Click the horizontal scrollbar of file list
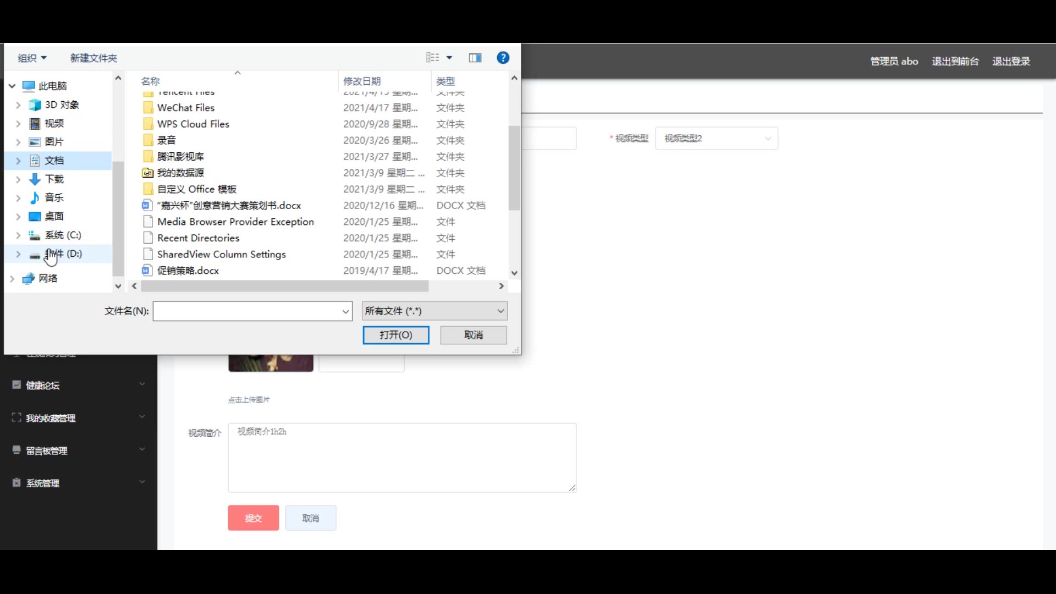 pos(284,287)
